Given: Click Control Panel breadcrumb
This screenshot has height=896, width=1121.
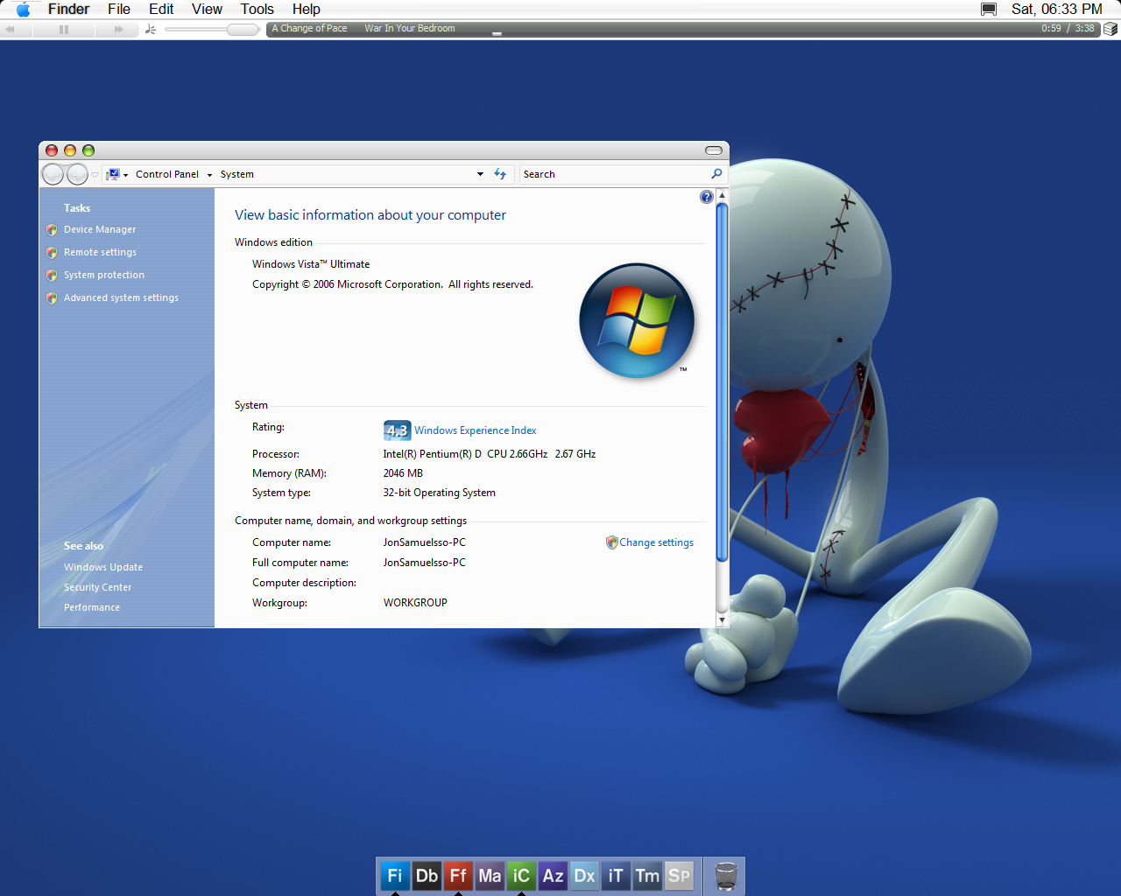Looking at the screenshot, I should pos(167,174).
